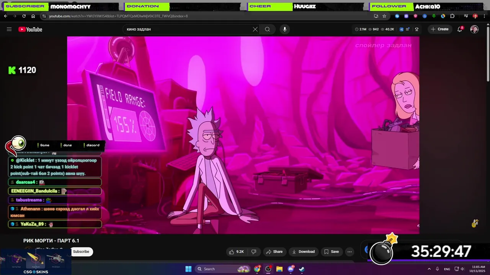Open the YouTube hamburger guide menu

click(9, 29)
